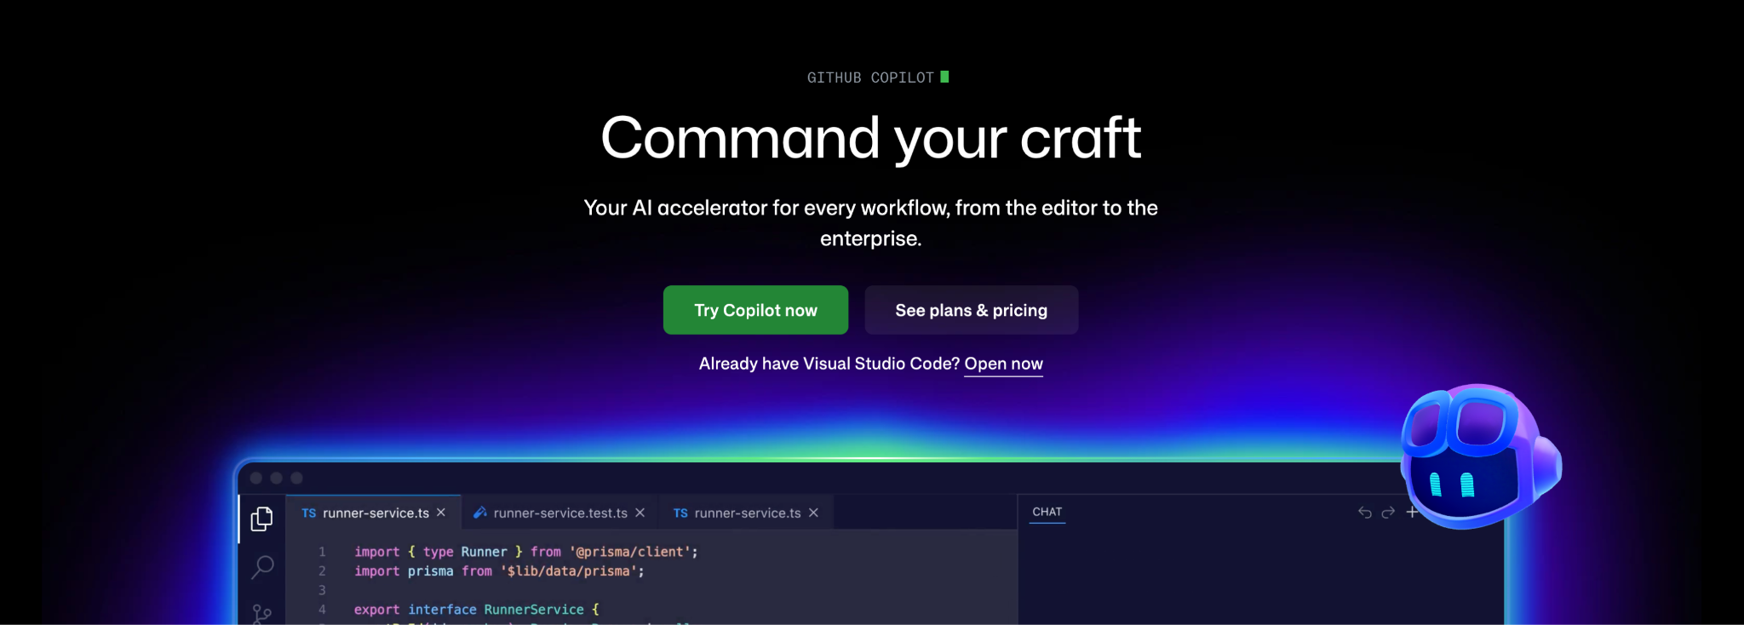The height and width of the screenshot is (625, 1744).
Task: Click the undo arrow in chat panel
Action: (x=1364, y=512)
